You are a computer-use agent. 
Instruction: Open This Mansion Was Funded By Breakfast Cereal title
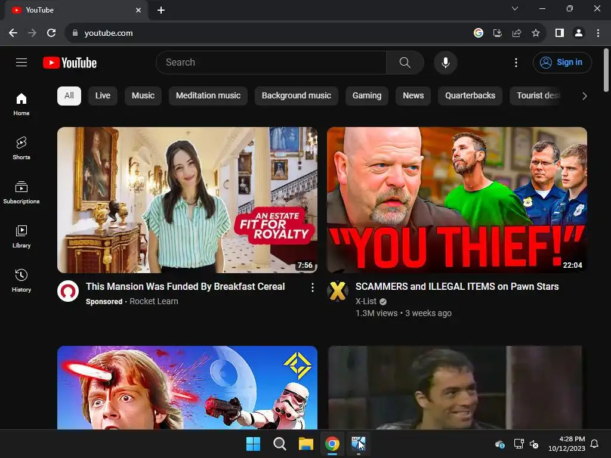pyautogui.click(x=186, y=287)
